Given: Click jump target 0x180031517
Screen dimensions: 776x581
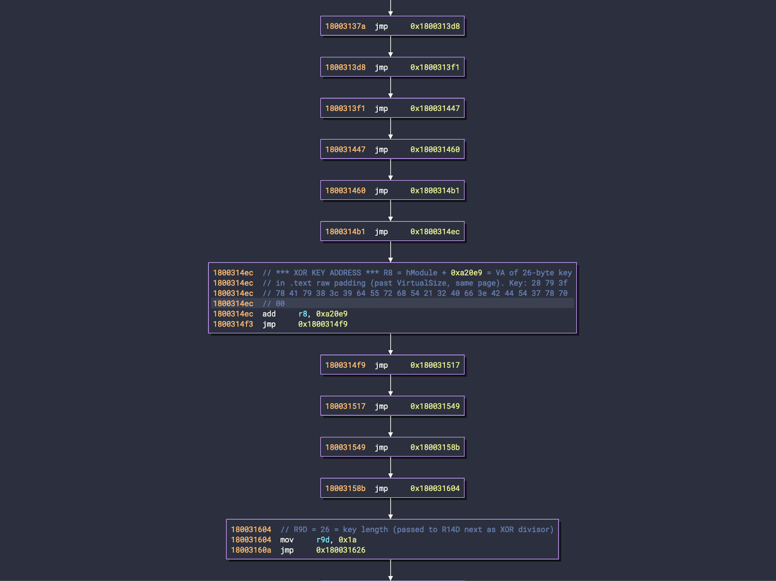Looking at the screenshot, I should tap(435, 365).
